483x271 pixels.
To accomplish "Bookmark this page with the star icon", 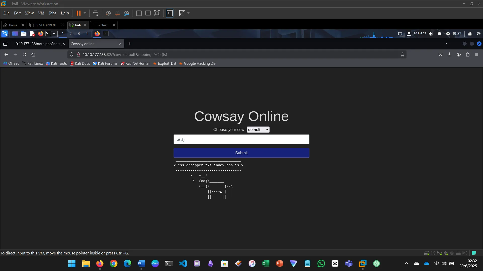I will coord(402,54).
